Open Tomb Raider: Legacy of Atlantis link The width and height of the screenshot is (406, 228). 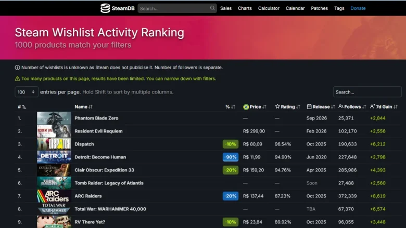point(109,183)
